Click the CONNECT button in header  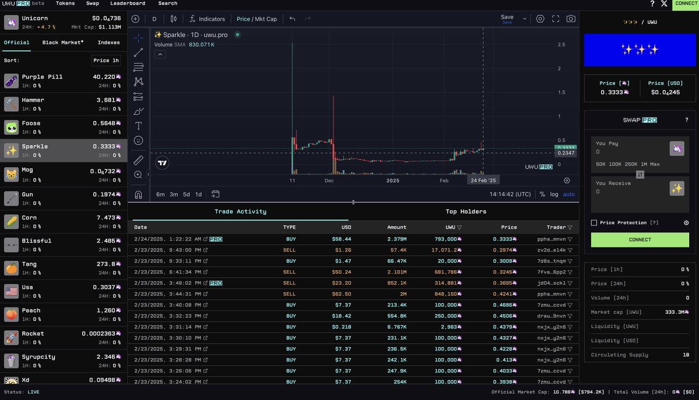pyautogui.click(x=686, y=4)
